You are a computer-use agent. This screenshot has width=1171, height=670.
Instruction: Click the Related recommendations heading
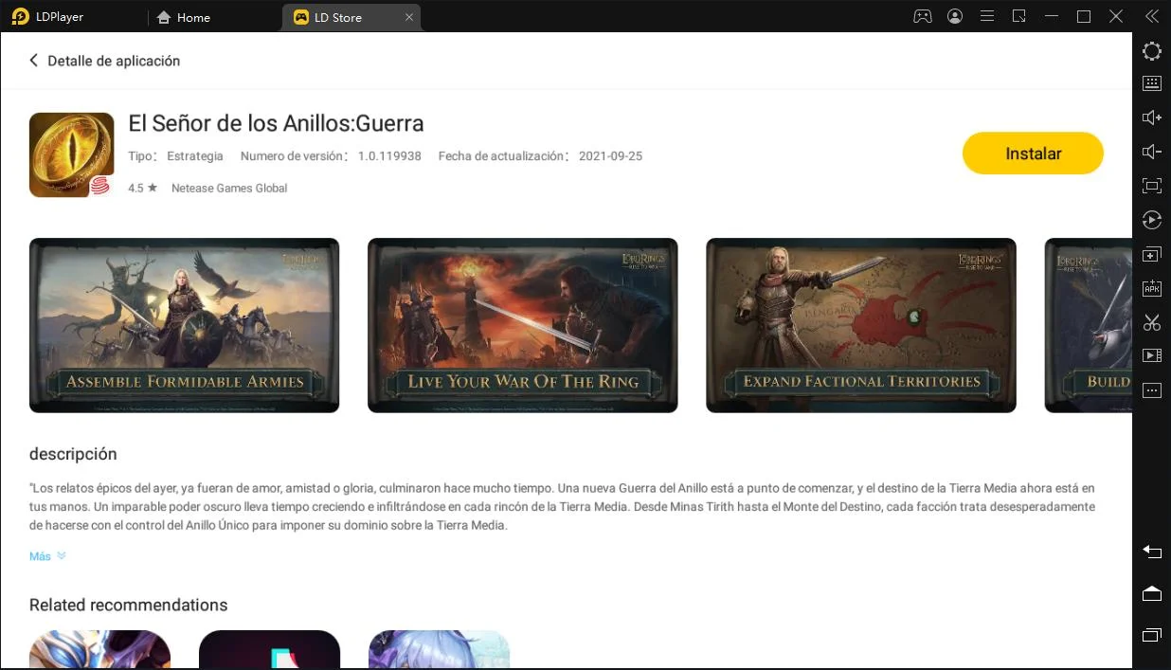(x=129, y=605)
